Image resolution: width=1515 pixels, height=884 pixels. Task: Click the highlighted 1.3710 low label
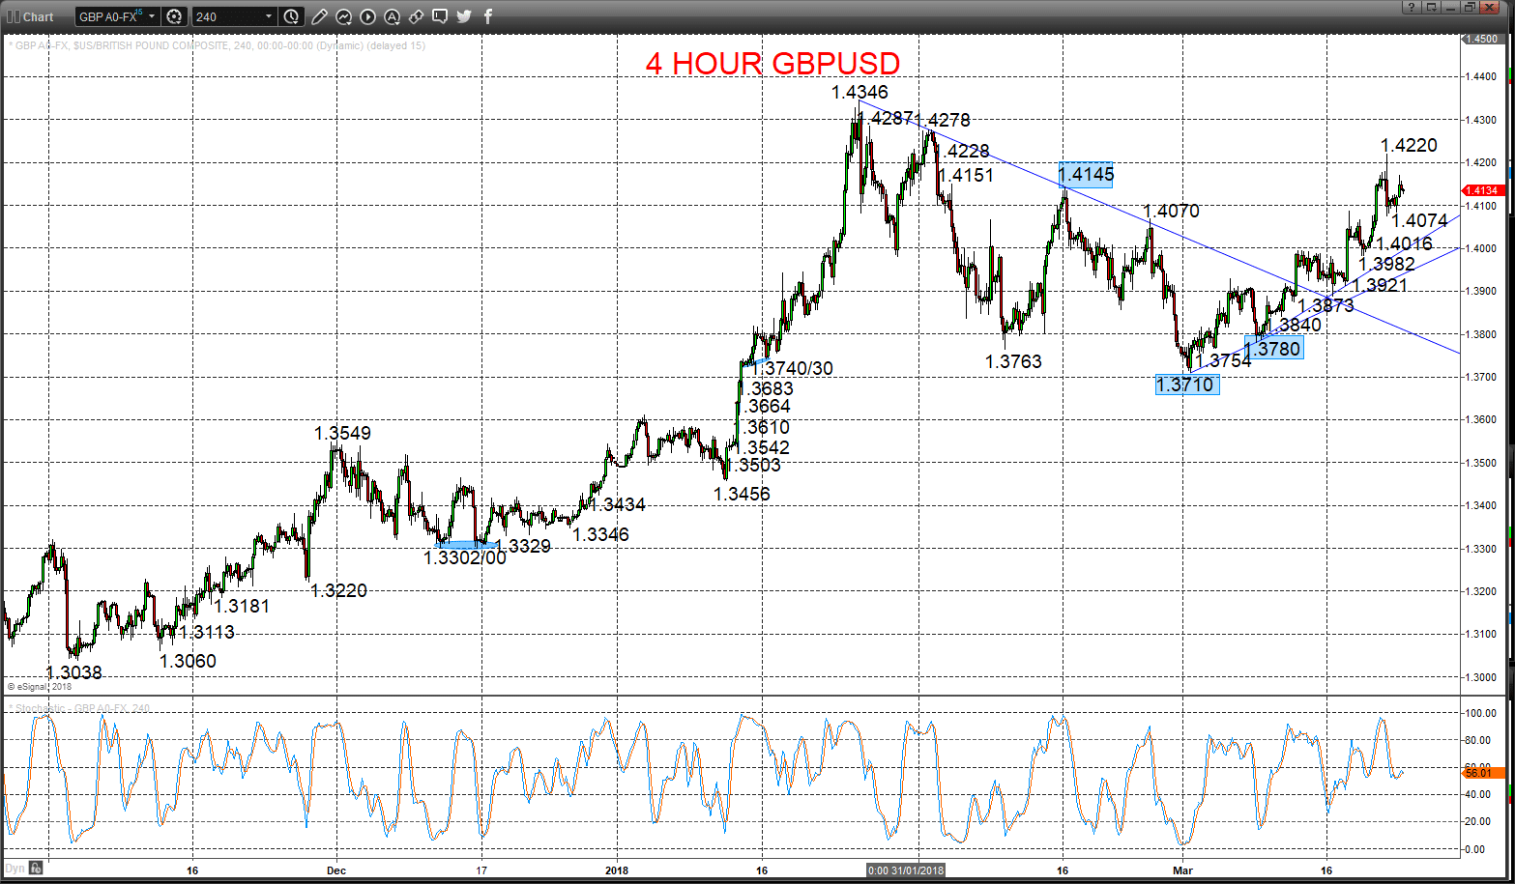(x=1186, y=385)
